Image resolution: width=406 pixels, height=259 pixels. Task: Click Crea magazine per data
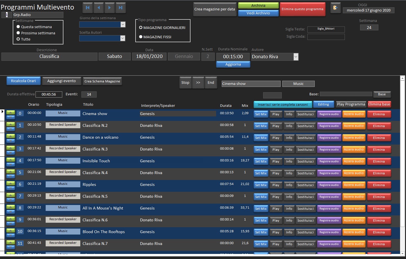tap(215, 9)
